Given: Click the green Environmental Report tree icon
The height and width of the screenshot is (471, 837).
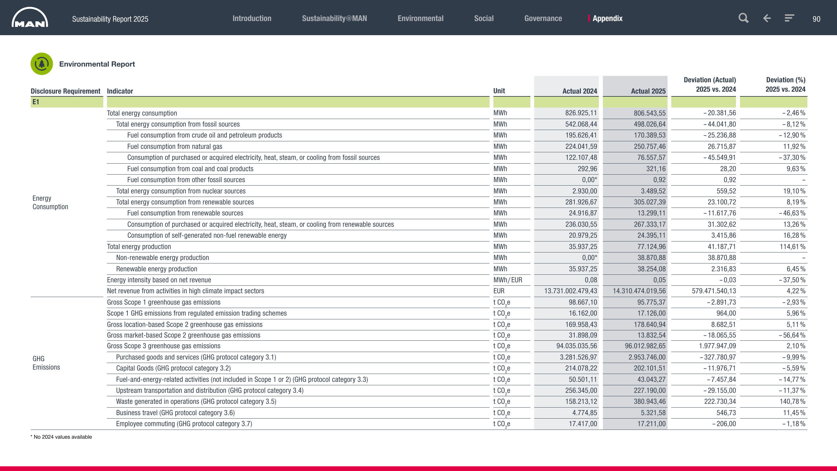Looking at the screenshot, I should [x=42, y=64].
